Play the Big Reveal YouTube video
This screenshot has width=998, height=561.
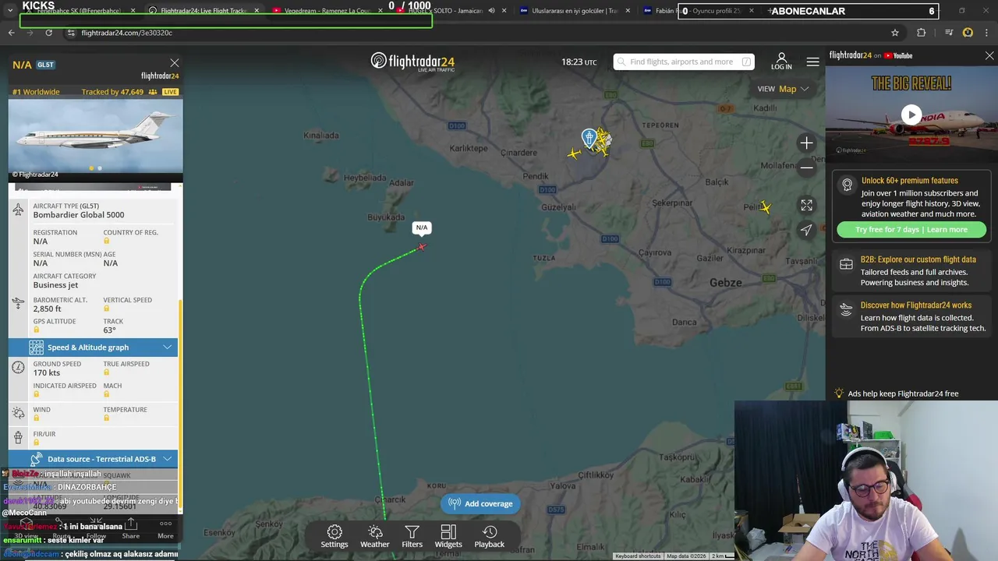point(911,115)
